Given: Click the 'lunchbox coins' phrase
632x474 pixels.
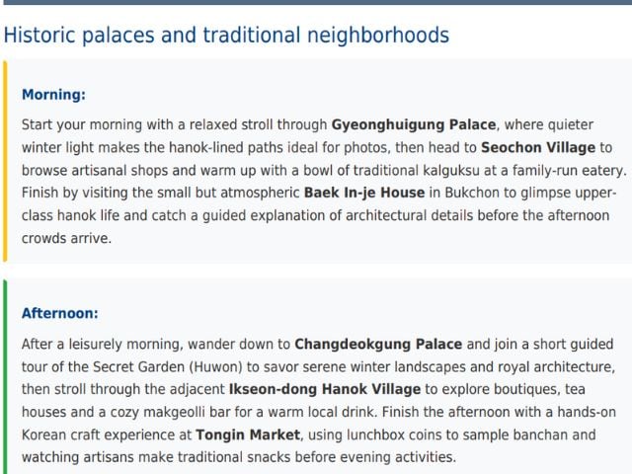Looking at the screenshot, I should coord(416,434).
